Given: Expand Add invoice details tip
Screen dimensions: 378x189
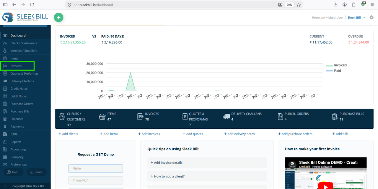Looking at the screenshot, I should [x=207, y=163].
